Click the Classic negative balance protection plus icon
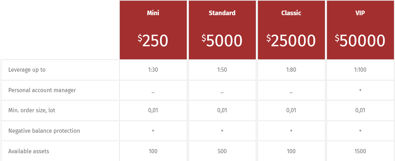The image size is (395, 161). pyautogui.click(x=291, y=131)
